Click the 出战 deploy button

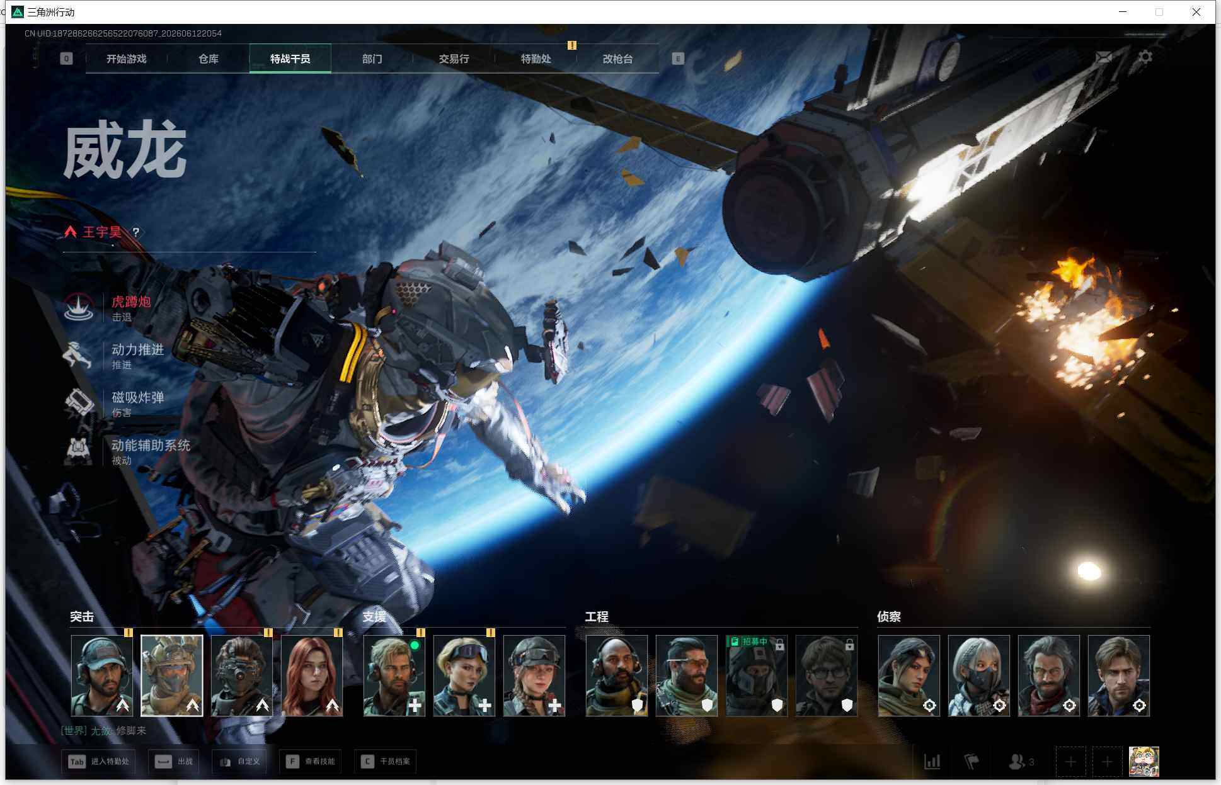174,762
